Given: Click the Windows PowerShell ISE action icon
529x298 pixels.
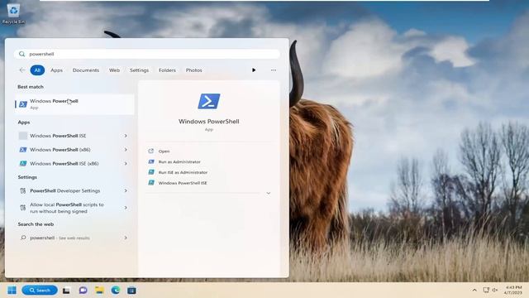Looking at the screenshot, I should tap(151, 183).
